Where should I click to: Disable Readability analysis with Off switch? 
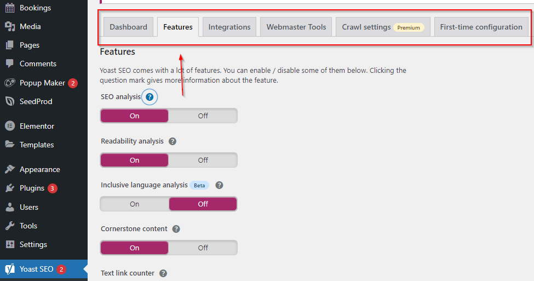(x=203, y=160)
